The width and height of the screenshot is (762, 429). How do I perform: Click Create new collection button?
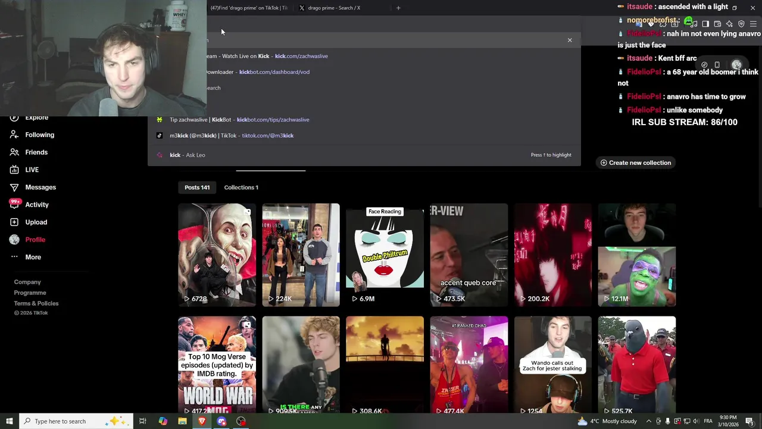pyautogui.click(x=635, y=163)
